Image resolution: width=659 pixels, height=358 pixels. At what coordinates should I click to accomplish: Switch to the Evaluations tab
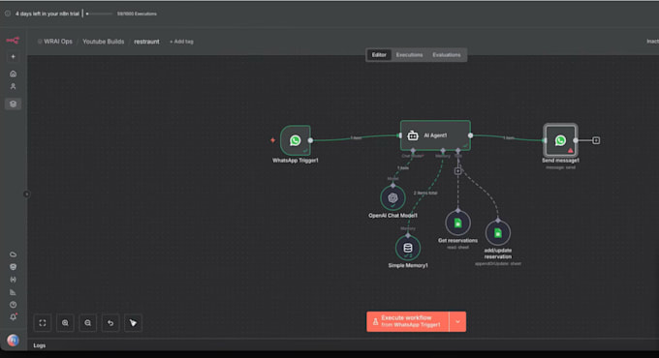coord(447,55)
